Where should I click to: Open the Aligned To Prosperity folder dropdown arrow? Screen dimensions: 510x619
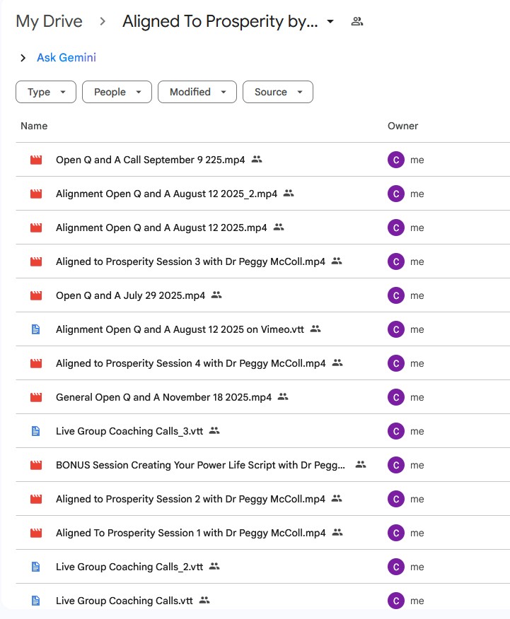[330, 22]
